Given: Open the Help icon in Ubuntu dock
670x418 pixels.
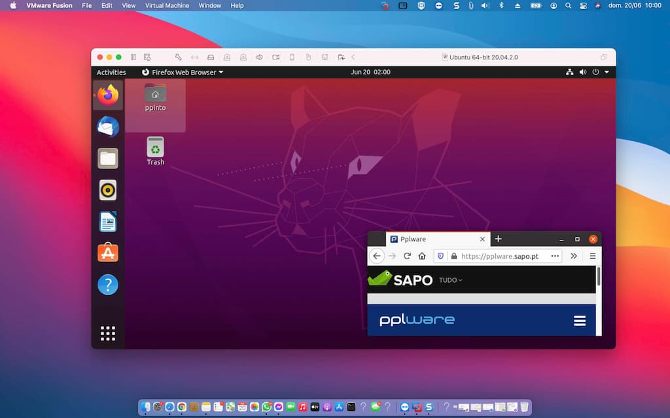Looking at the screenshot, I should pos(108,285).
